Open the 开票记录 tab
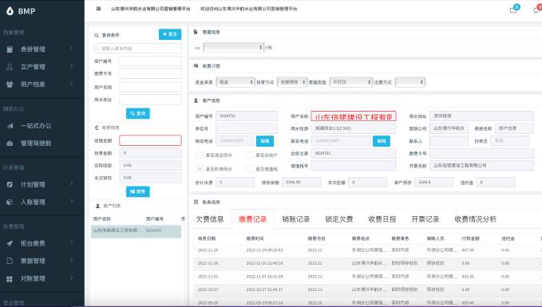Screen dimensions: 542x307 (x=425, y=219)
